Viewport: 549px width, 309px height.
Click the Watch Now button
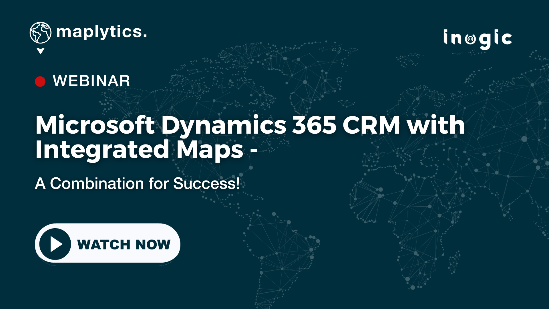[108, 243]
